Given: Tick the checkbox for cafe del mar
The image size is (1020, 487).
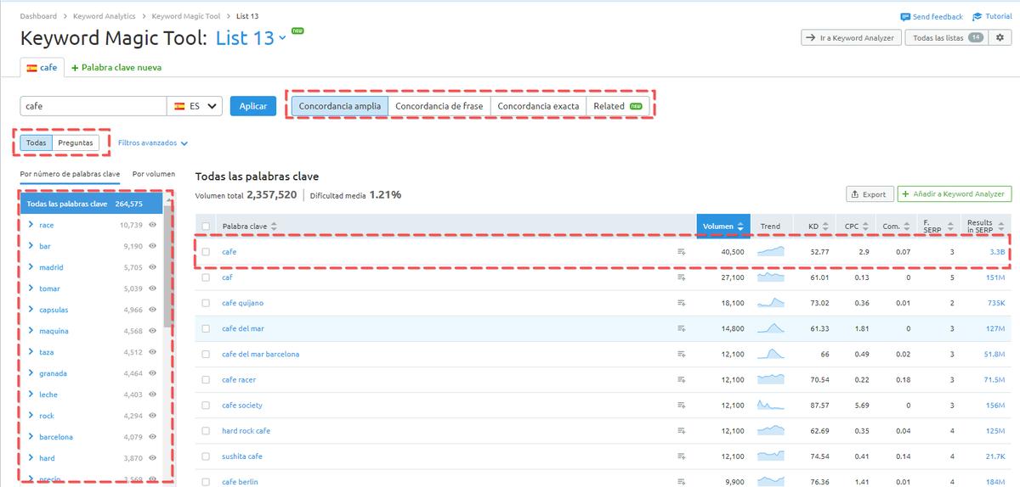Looking at the screenshot, I should pos(206,328).
